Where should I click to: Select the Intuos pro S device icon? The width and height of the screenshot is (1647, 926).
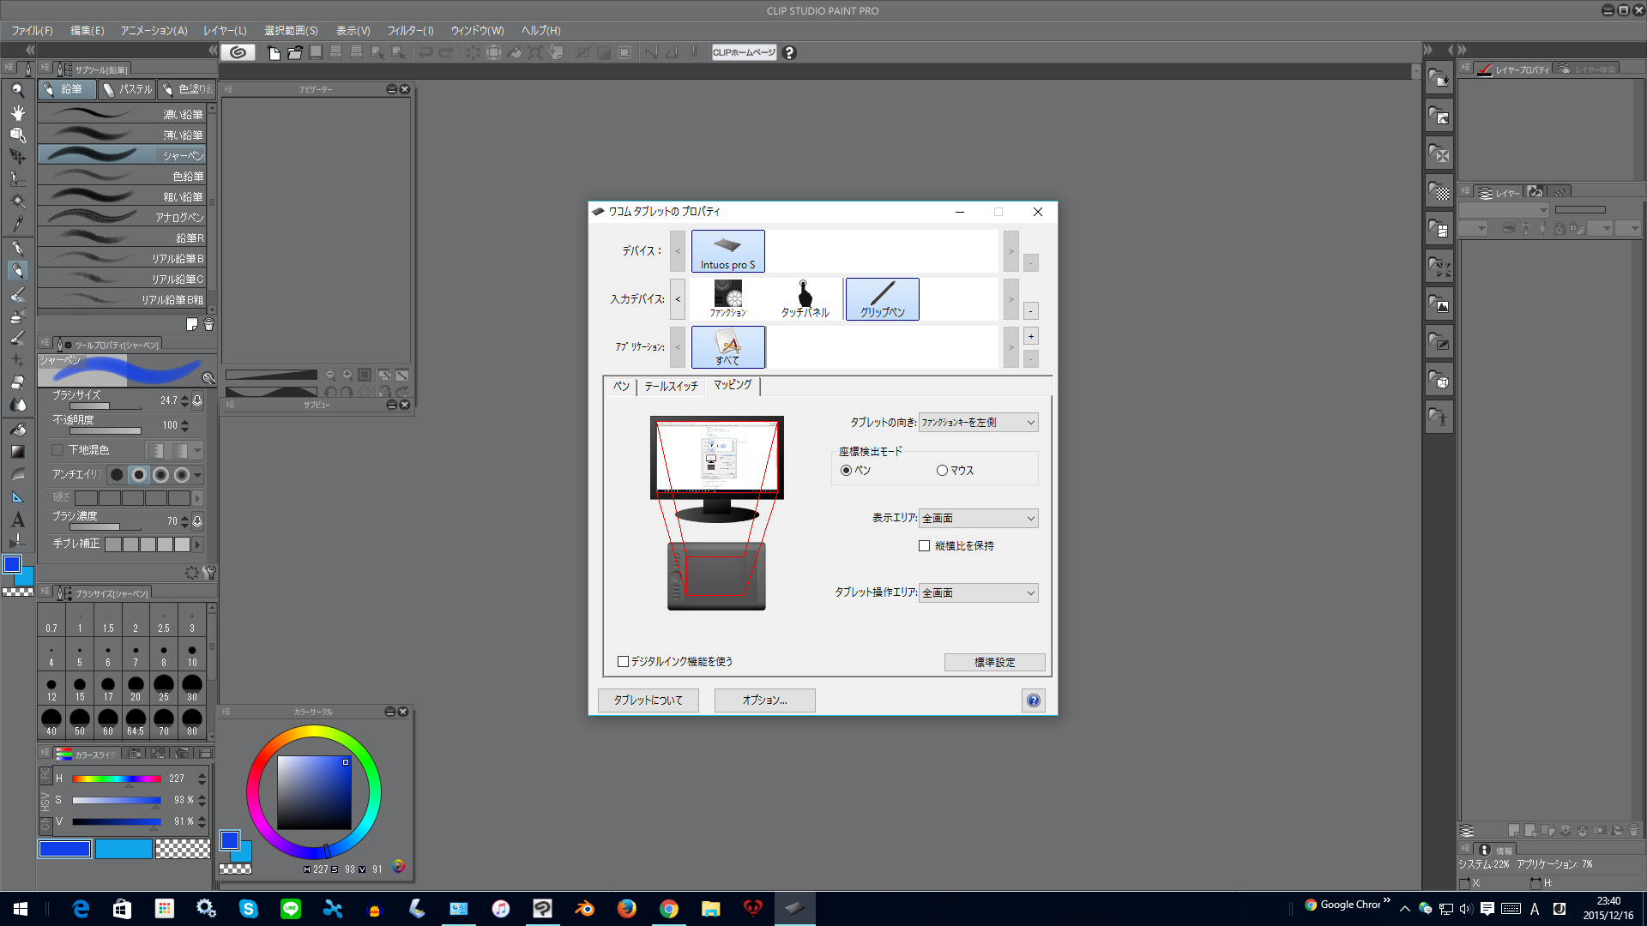click(727, 250)
